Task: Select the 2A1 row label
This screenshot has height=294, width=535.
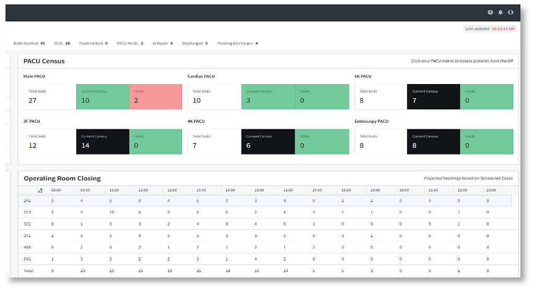Action: point(27,201)
